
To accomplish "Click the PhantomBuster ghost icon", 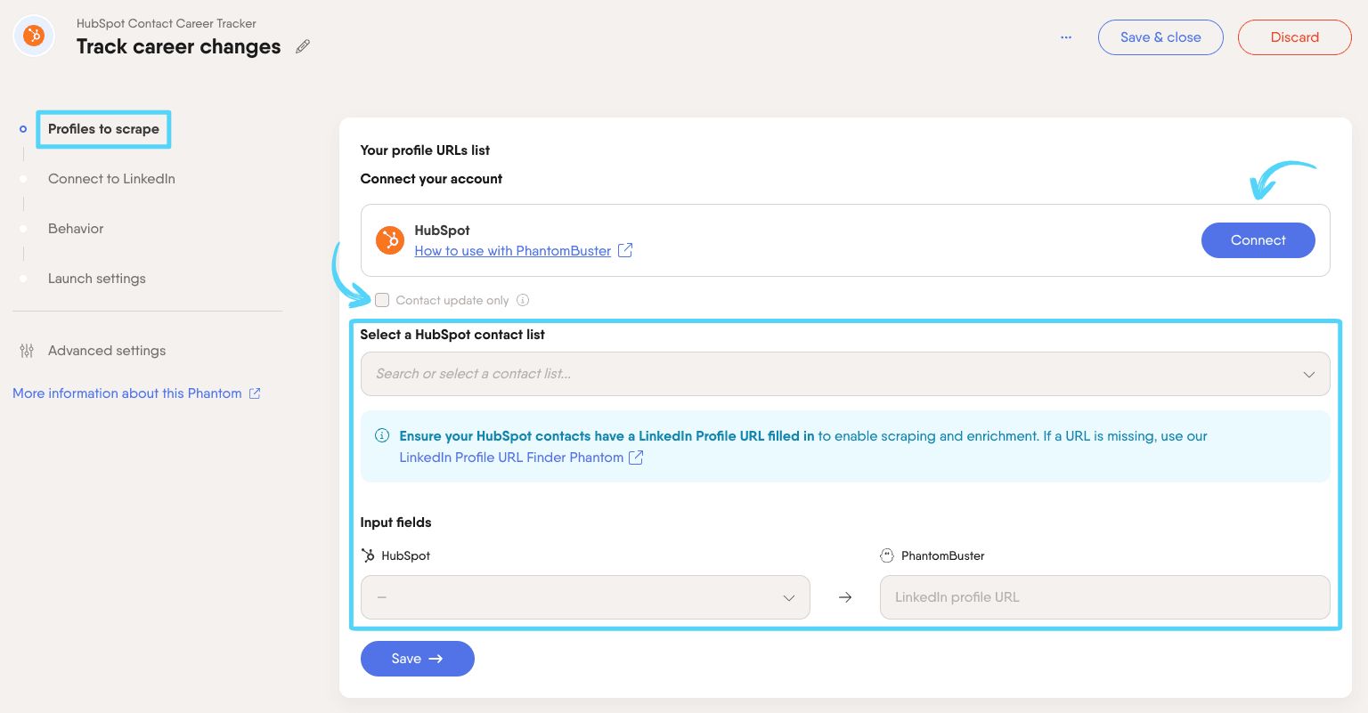I will coord(887,555).
